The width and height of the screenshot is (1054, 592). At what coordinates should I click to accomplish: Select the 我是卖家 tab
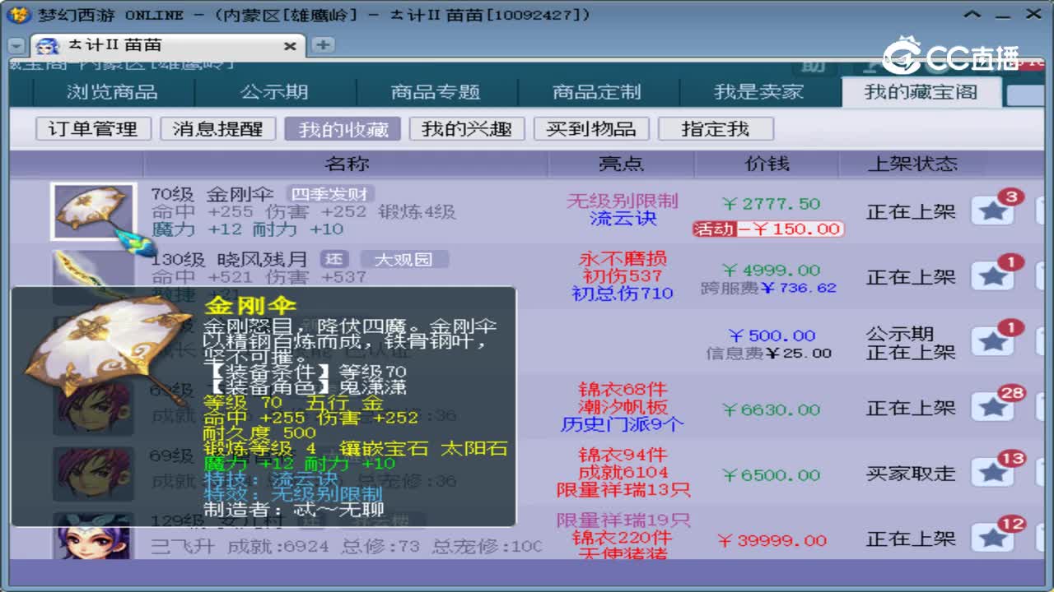[758, 92]
